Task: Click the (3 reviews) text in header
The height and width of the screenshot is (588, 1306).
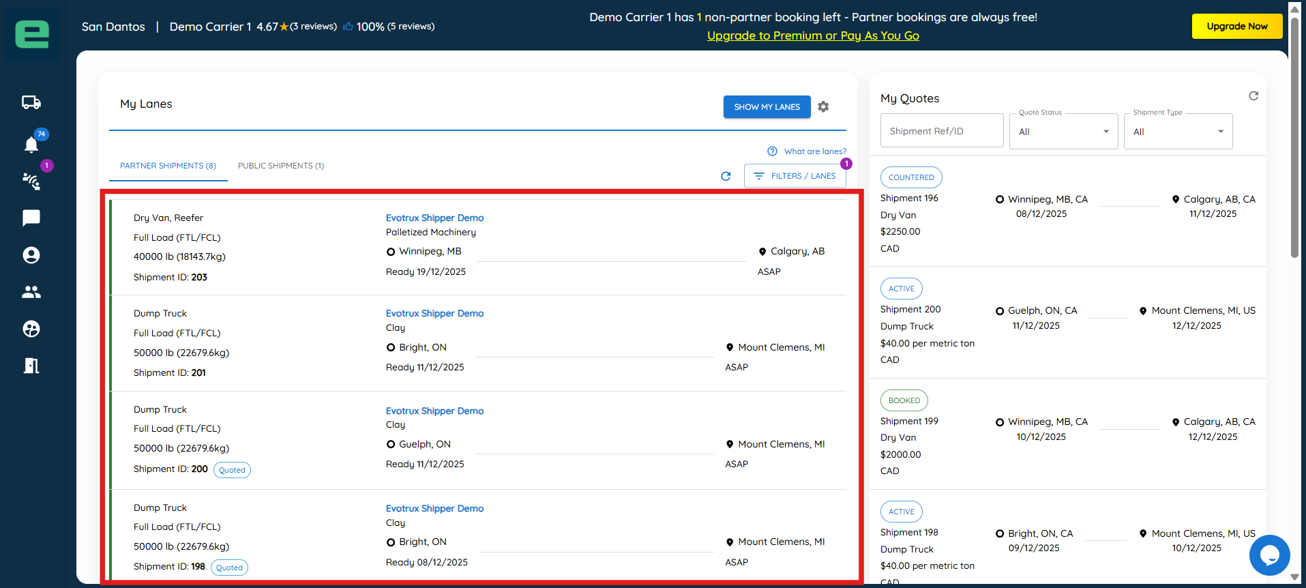Action: pyautogui.click(x=314, y=26)
